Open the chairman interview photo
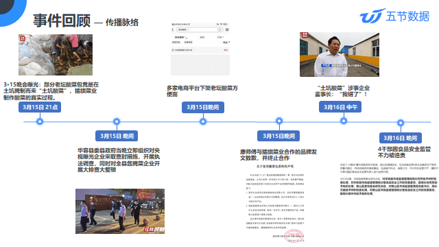The image size is (439, 247). [340, 55]
